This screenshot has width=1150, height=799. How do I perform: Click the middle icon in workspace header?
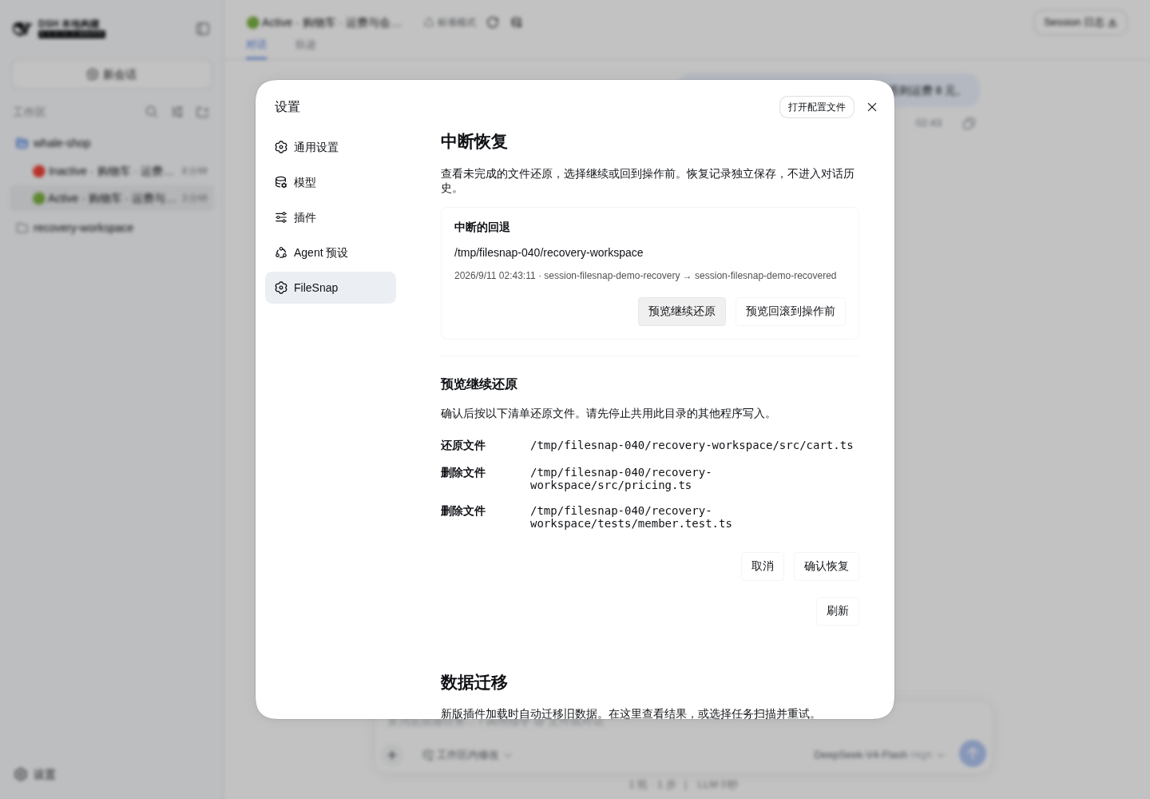tap(177, 112)
